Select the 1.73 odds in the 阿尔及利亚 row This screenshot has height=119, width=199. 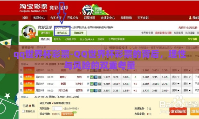tap(146, 90)
